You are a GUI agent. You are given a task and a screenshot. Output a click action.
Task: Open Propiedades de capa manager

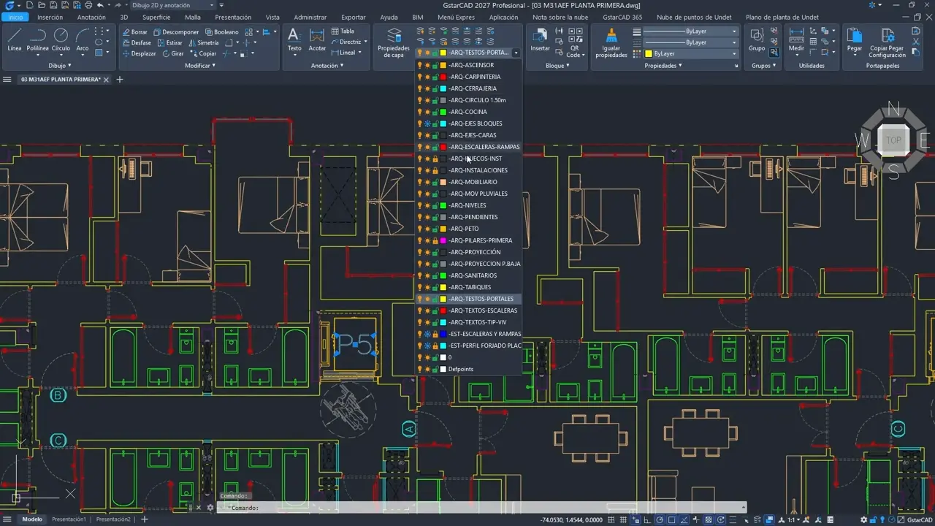coord(394,43)
